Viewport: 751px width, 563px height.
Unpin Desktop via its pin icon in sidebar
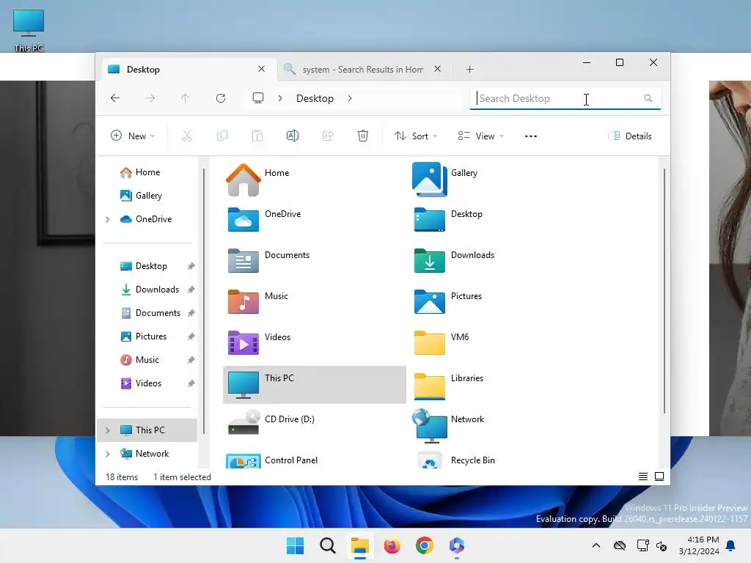coord(191,266)
